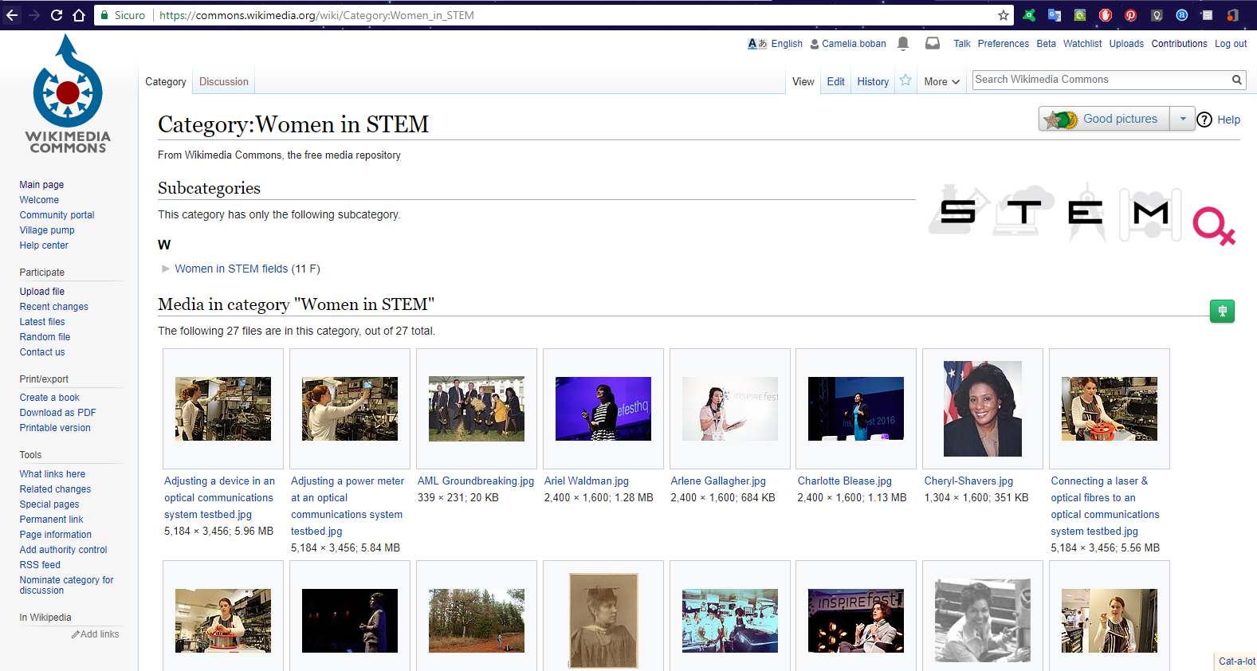The width and height of the screenshot is (1257, 671).
Task: Switch to the Discussion tab
Action: 223,82
